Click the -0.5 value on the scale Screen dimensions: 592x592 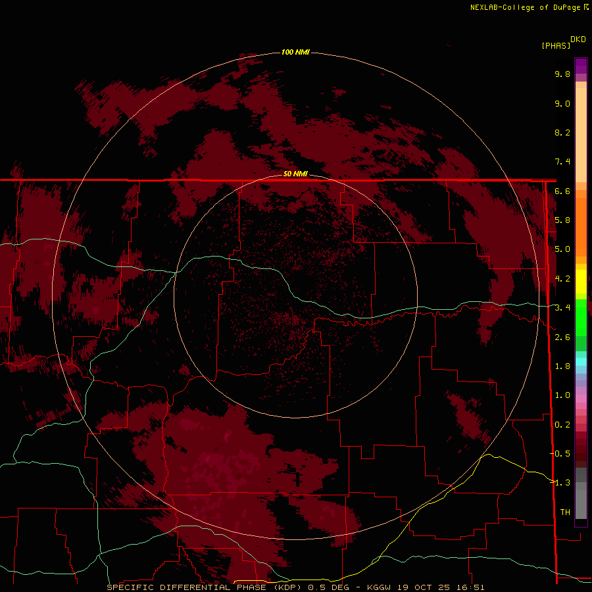(x=560, y=454)
